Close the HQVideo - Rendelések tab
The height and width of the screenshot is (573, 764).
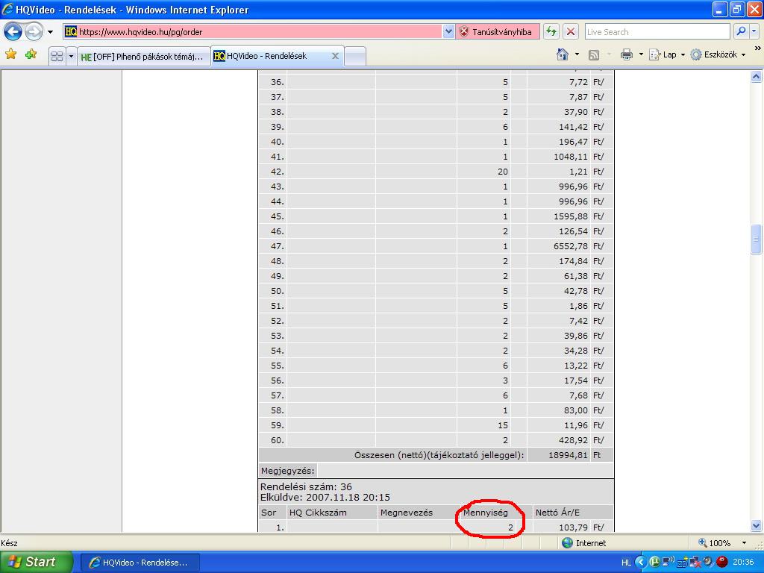point(335,56)
